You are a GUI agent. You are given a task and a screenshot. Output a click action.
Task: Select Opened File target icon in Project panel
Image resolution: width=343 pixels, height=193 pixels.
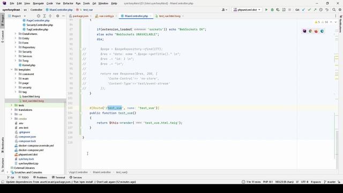39,16
